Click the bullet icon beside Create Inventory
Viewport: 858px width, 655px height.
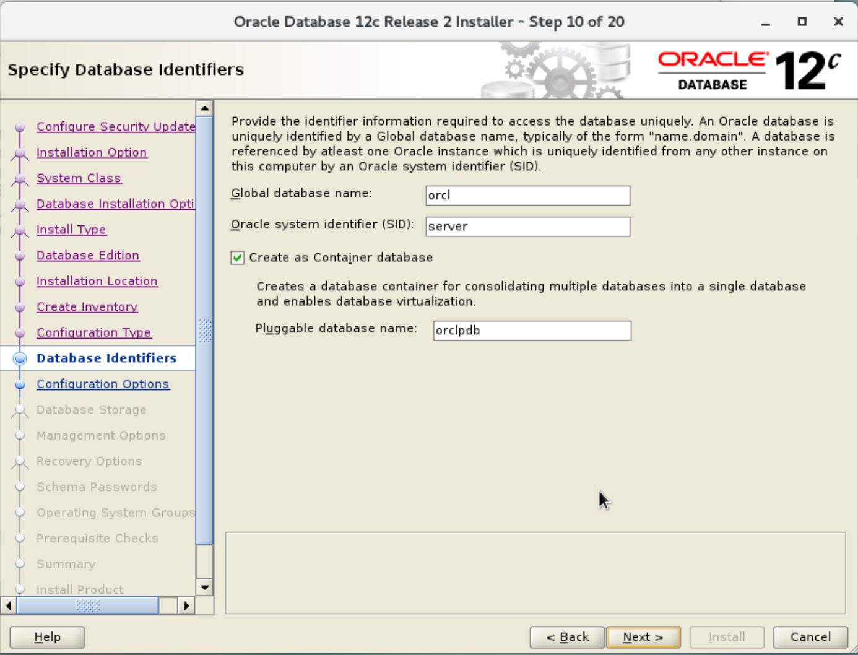[x=20, y=307]
